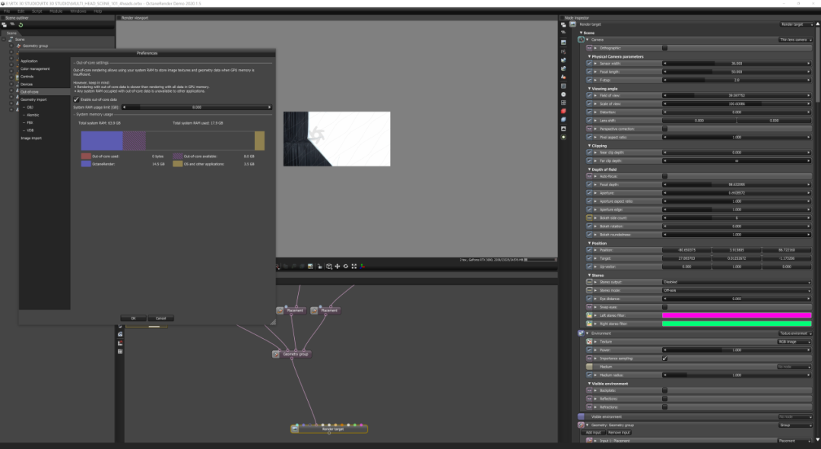Screen dimensions: 821x449
Task: Click the blue cube icon in Node inspector sidebar
Action: pyautogui.click(x=563, y=120)
